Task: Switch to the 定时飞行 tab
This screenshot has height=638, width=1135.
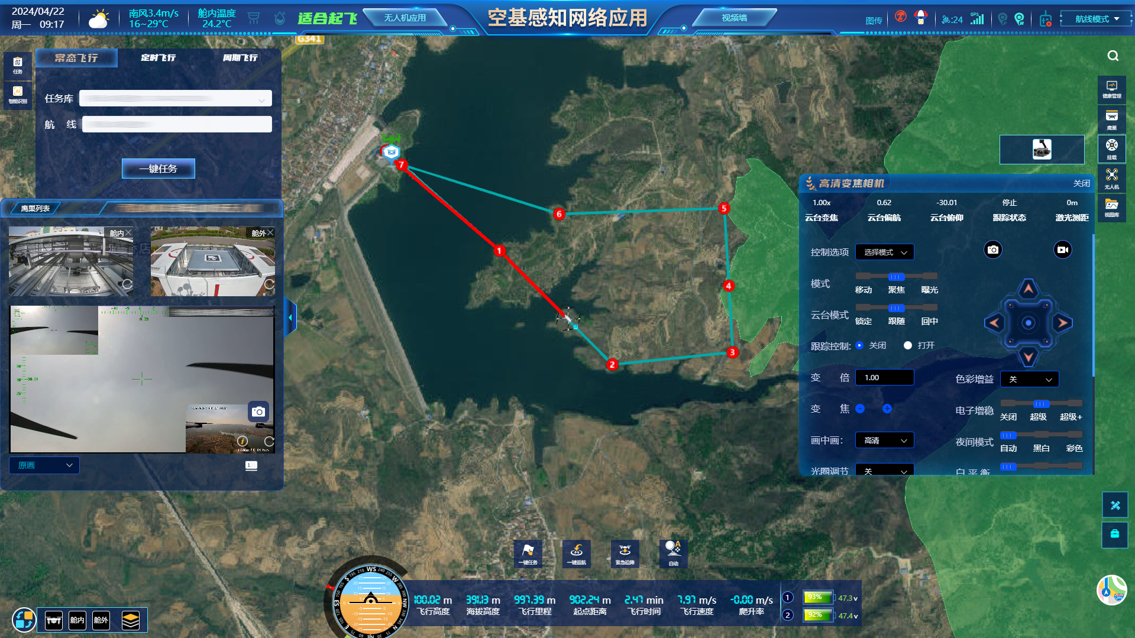Action: pos(158,58)
